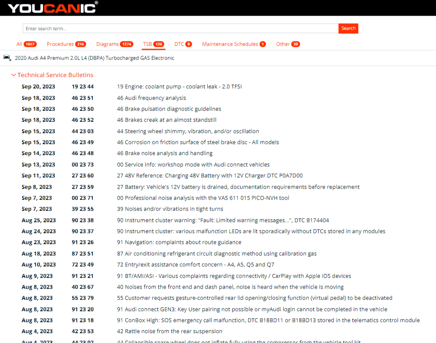Click bulletin number 27 23 60
Image resolution: width=436 pixels, height=343 pixels.
(83, 176)
